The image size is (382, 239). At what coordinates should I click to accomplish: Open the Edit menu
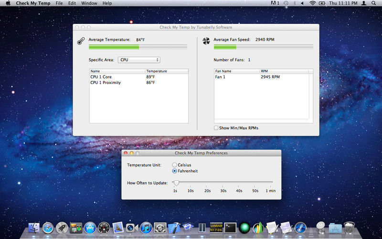[72, 3]
